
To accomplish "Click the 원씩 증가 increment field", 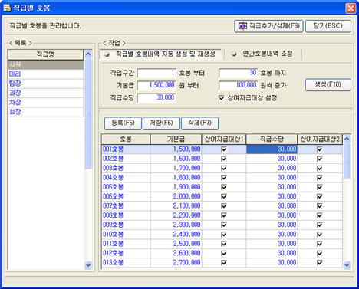I will tap(238, 85).
